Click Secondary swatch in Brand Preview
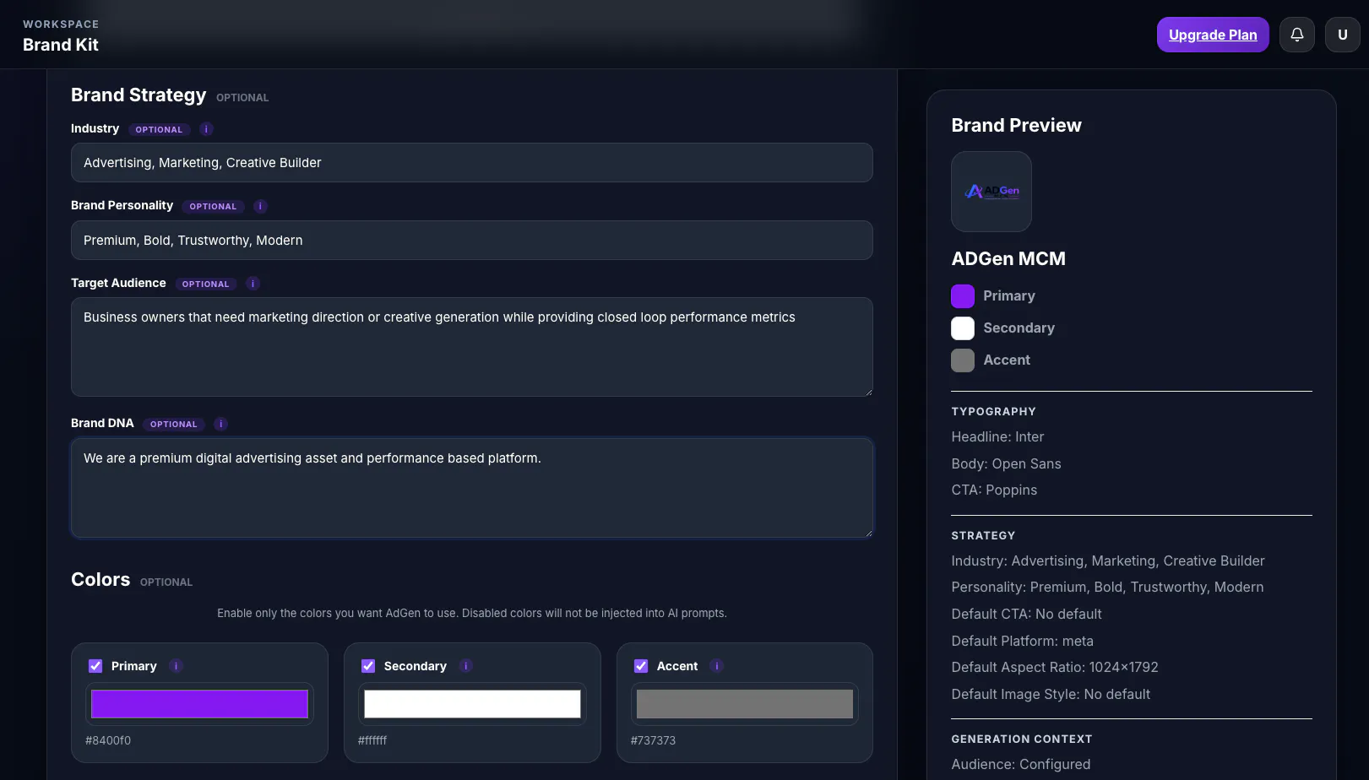Viewport: 1369px width, 780px height. 963,328
